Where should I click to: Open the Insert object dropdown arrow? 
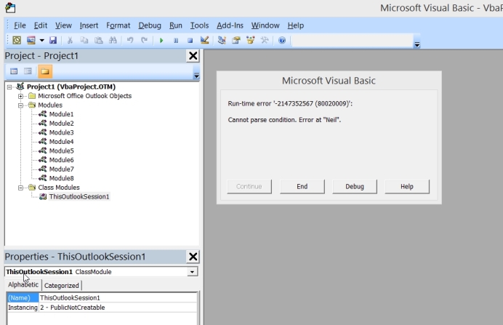tap(41, 41)
